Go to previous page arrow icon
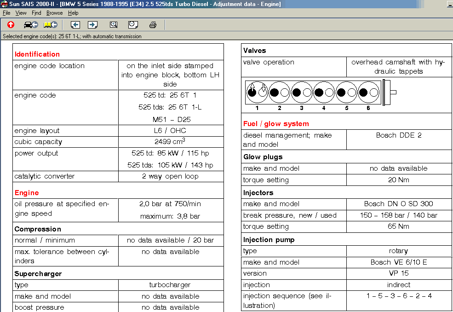Image resolution: width=453 pixels, height=312 pixels. (x=75, y=25)
